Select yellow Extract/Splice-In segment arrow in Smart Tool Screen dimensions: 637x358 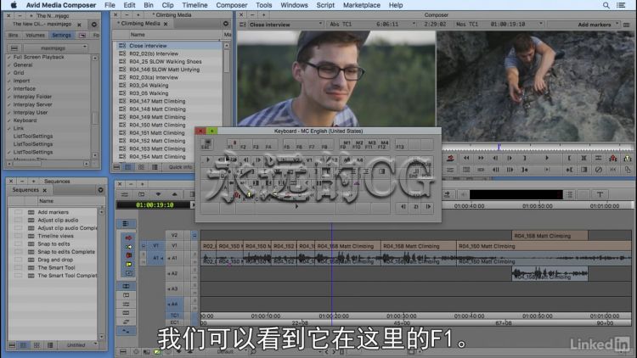[x=128, y=247]
